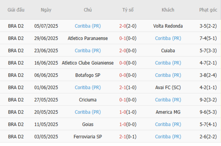The height and width of the screenshot is (146, 221).
Task: Click the Coritiba (PR) link on 05/07/2025
Action: click(88, 26)
